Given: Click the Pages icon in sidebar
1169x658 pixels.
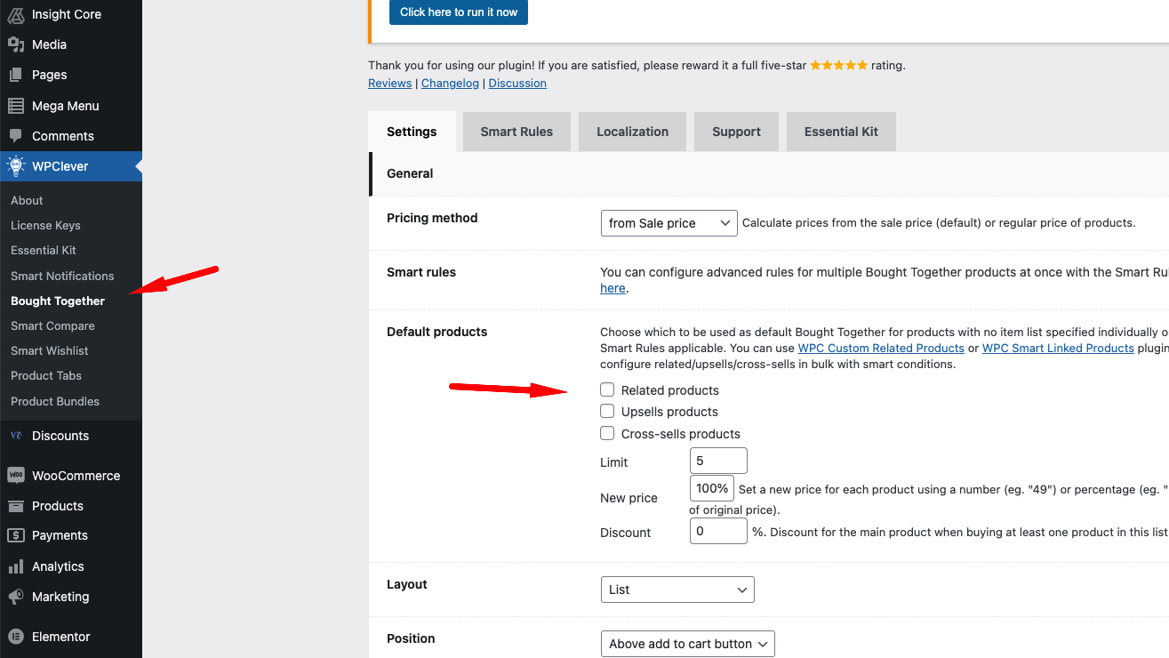Looking at the screenshot, I should 16,75.
